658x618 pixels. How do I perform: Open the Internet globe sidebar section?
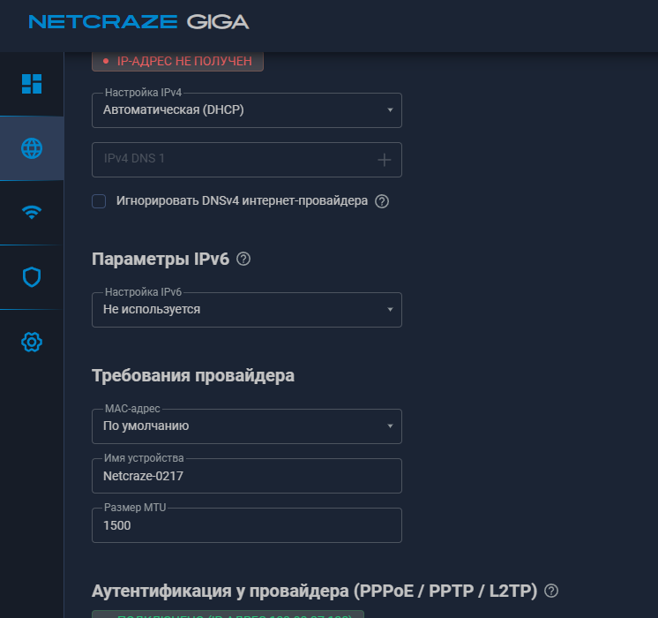click(32, 148)
